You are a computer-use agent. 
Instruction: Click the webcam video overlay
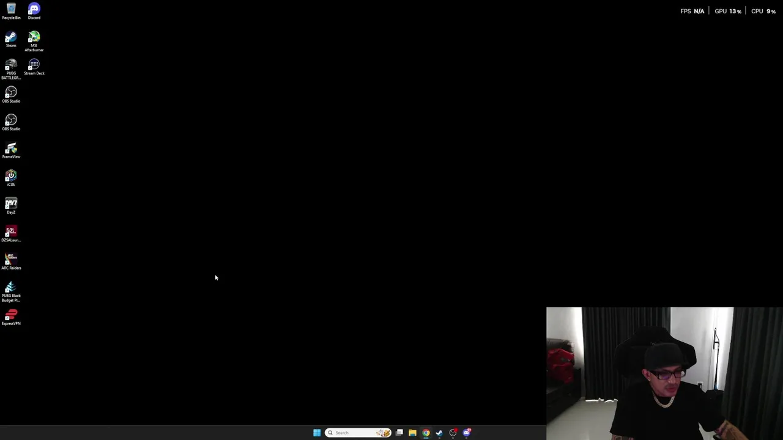[x=664, y=373]
